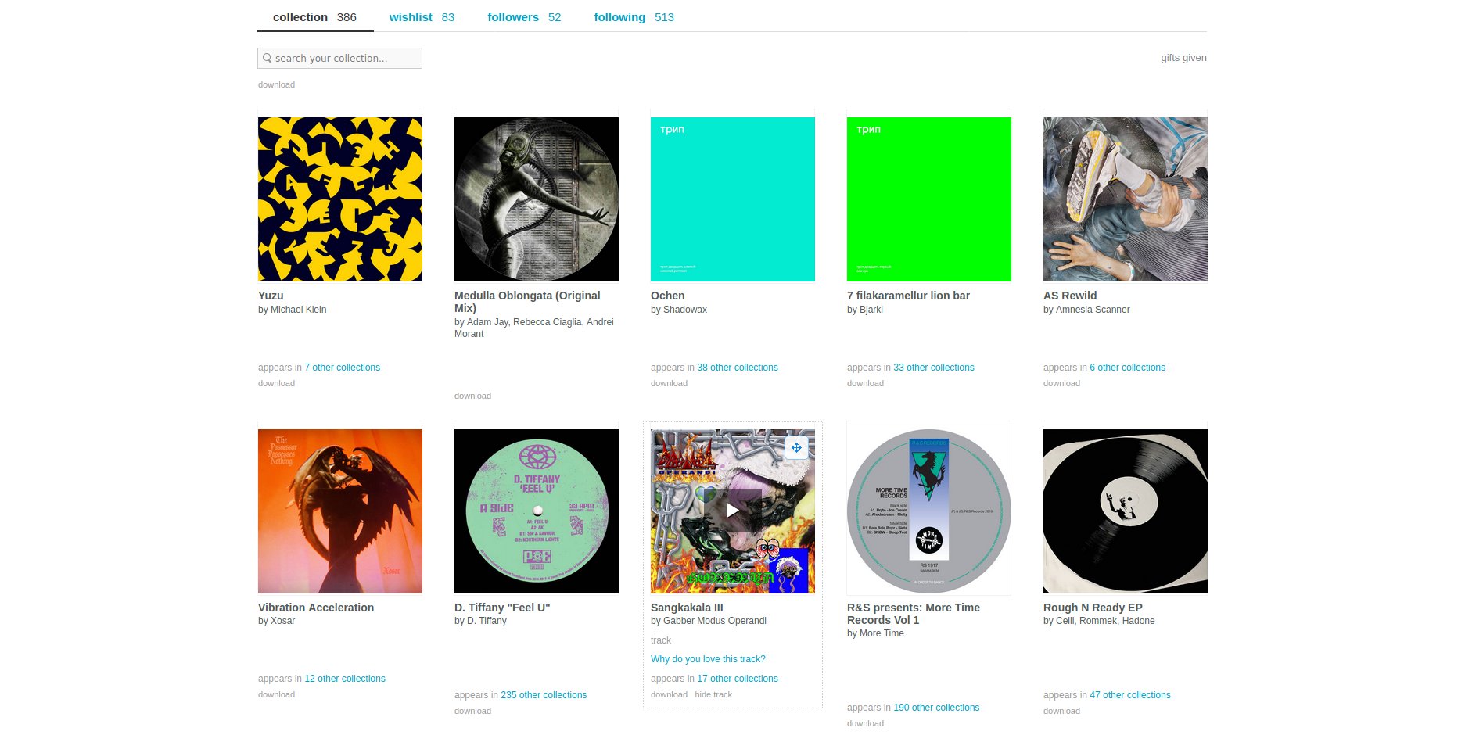The height and width of the screenshot is (735, 1465).
Task: Download Medulla Oblongata (Original Mix)
Action: click(x=473, y=396)
